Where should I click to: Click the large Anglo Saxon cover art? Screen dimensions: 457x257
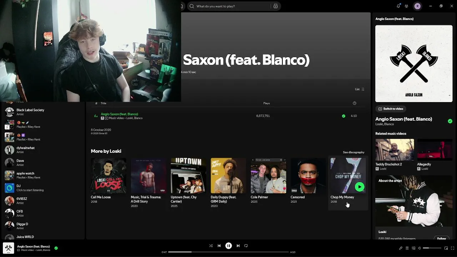pos(414,64)
